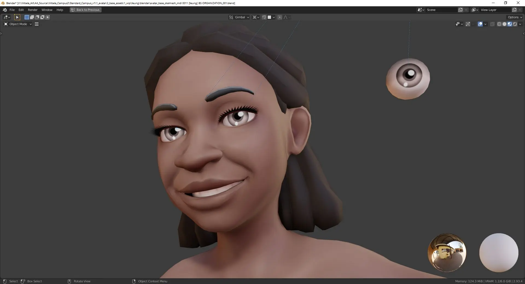The image size is (525, 284).
Task: Switch to wireframe viewport shading
Action: 499,24
